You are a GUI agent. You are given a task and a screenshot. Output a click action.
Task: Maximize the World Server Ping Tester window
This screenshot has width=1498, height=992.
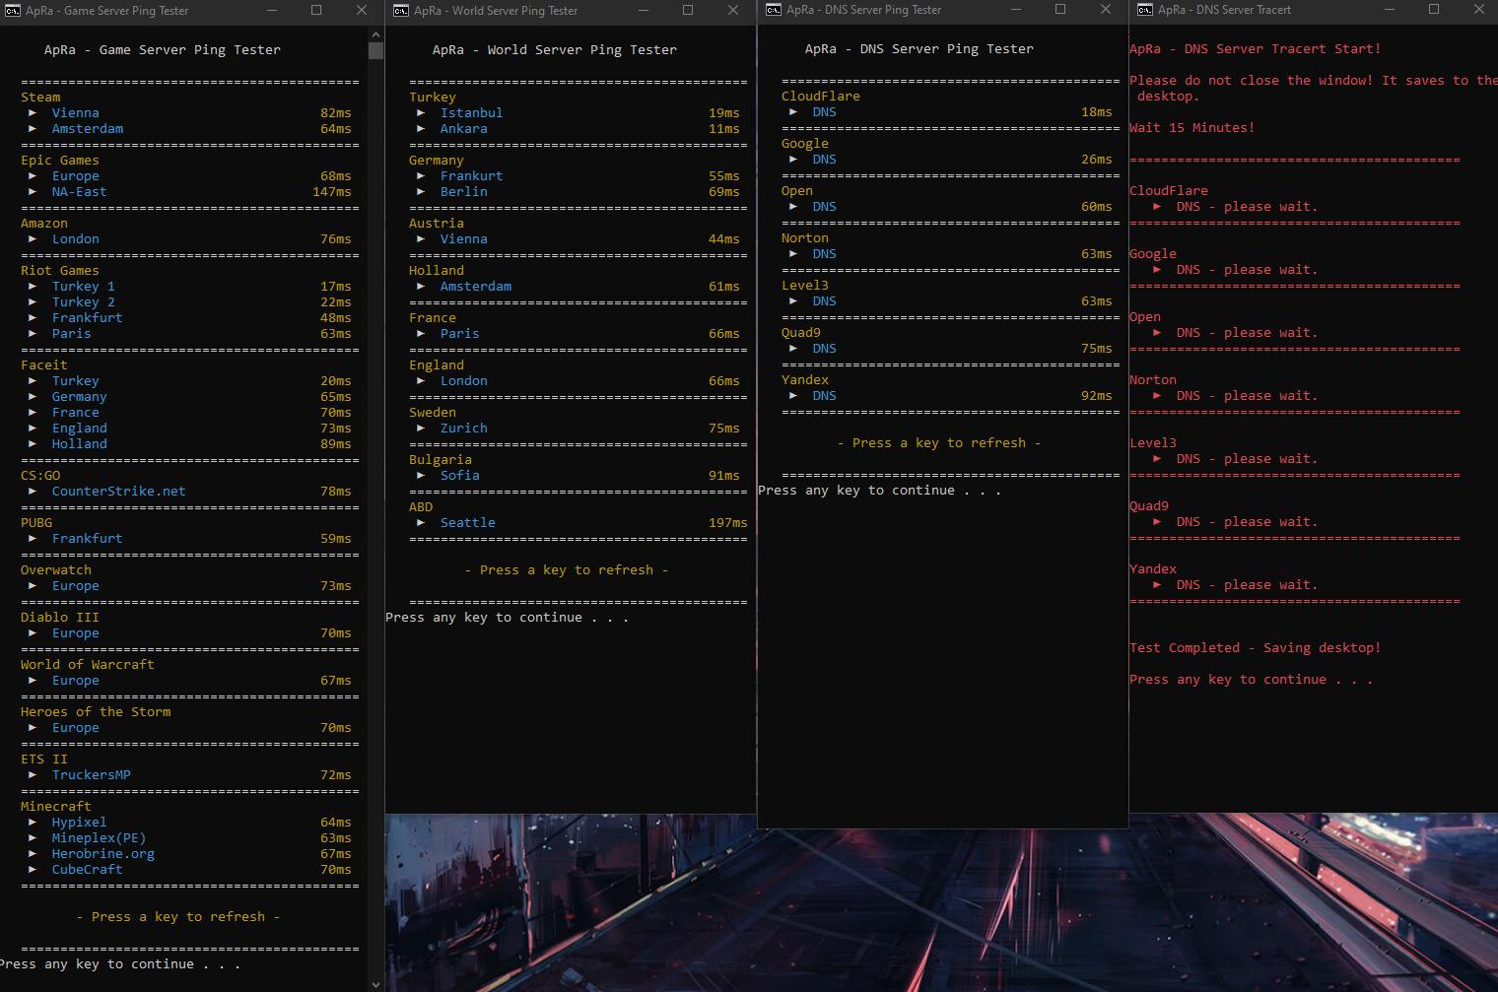[x=688, y=10]
